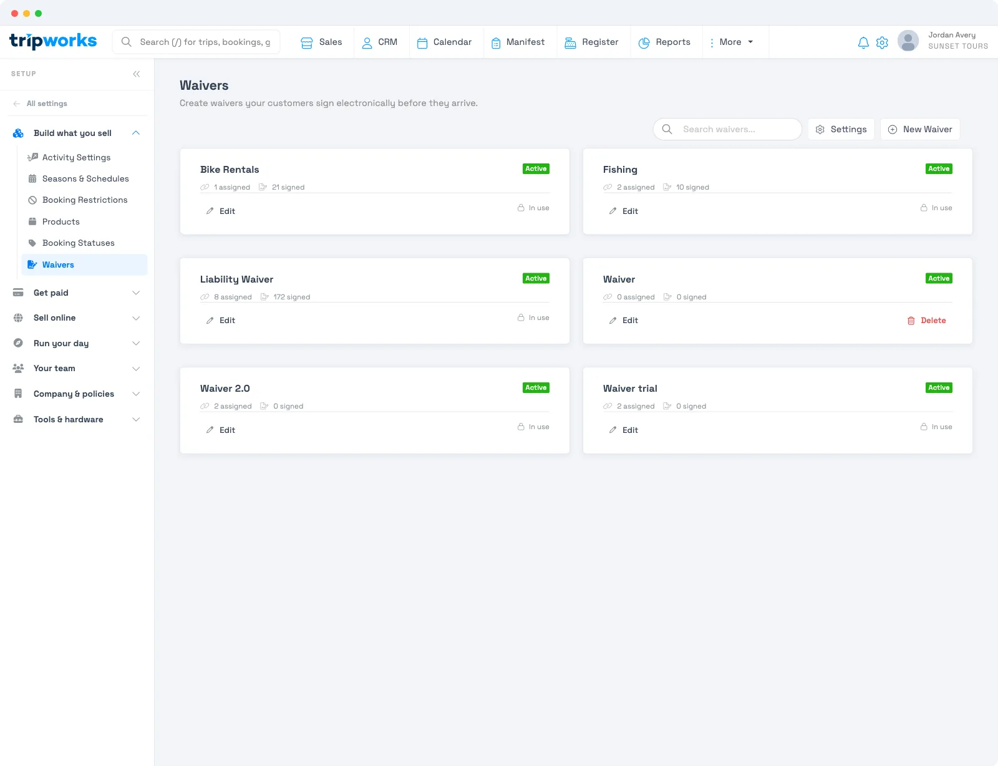Open Products in sidebar
Image resolution: width=998 pixels, height=766 pixels.
click(84, 222)
